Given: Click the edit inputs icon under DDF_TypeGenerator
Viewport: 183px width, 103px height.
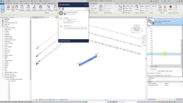Looking at the screenshot, I should click(64, 14).
